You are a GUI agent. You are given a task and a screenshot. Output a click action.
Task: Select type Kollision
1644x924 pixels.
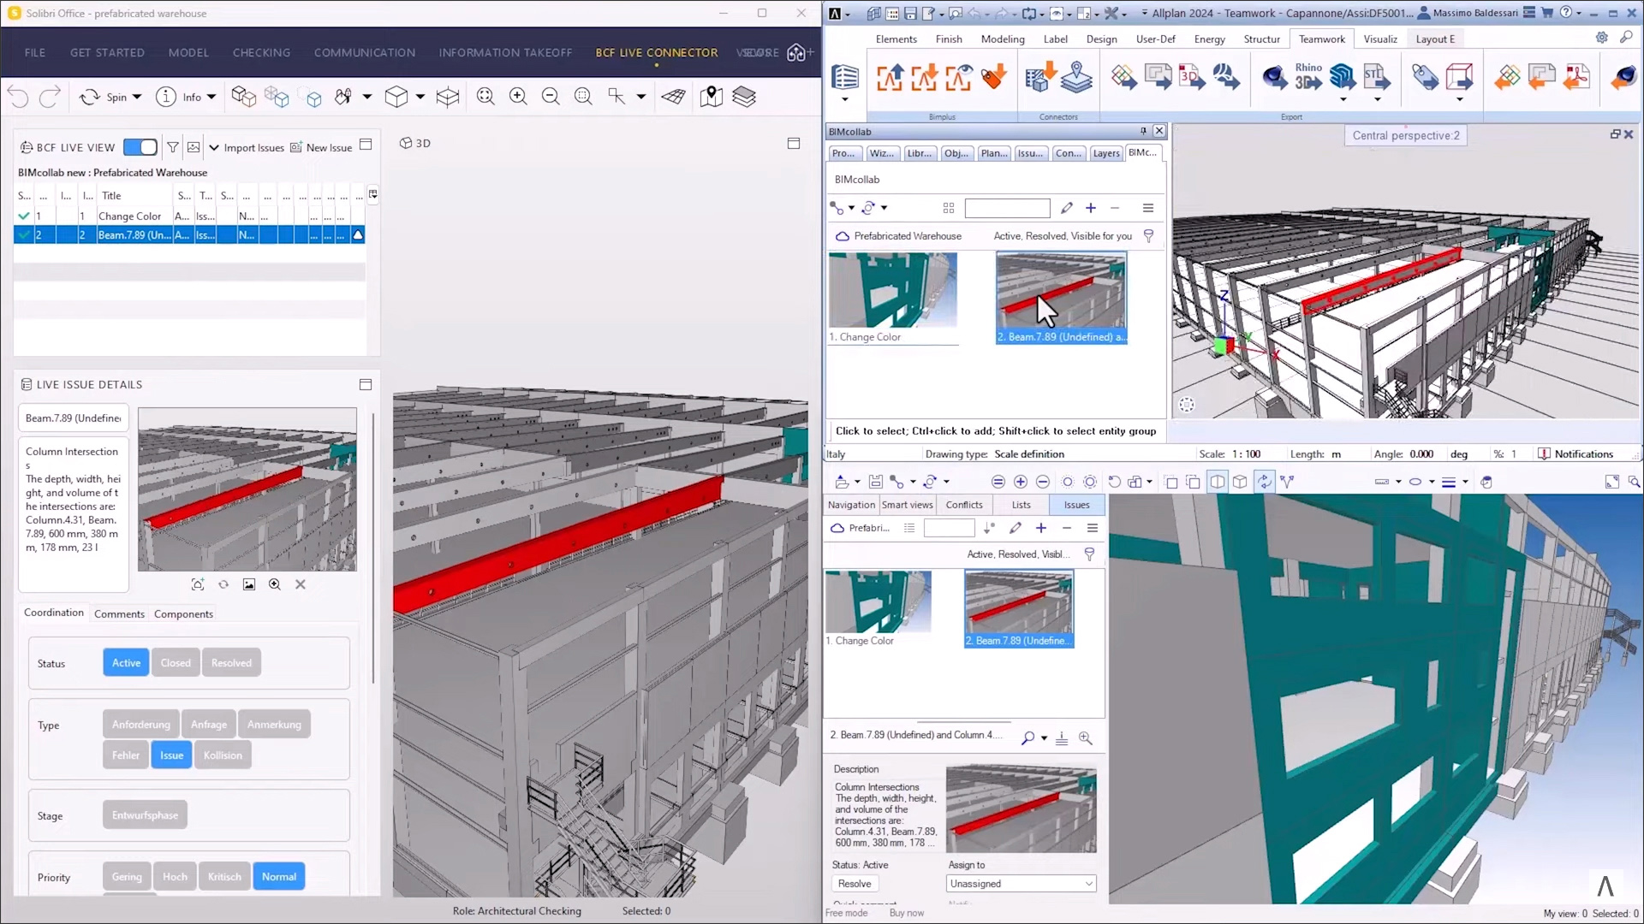coord(223,755)
